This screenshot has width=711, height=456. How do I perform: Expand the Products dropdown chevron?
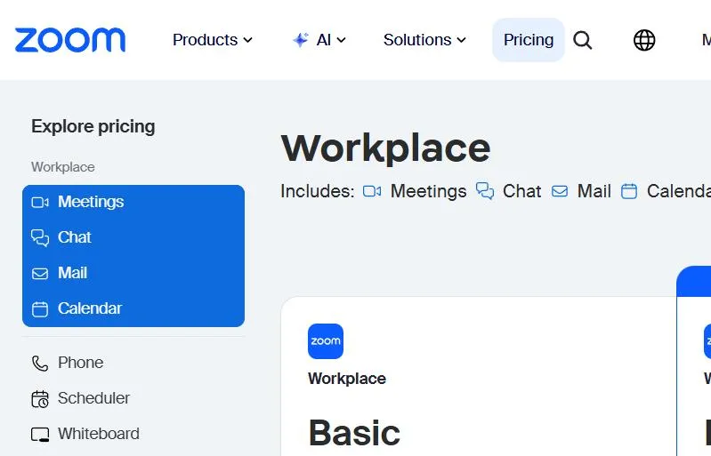pyautogui.click(x=247, y=40)
